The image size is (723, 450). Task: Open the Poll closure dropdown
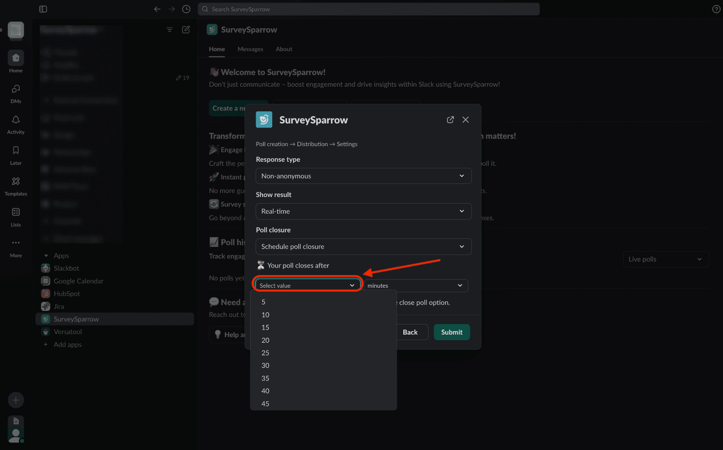363,246
